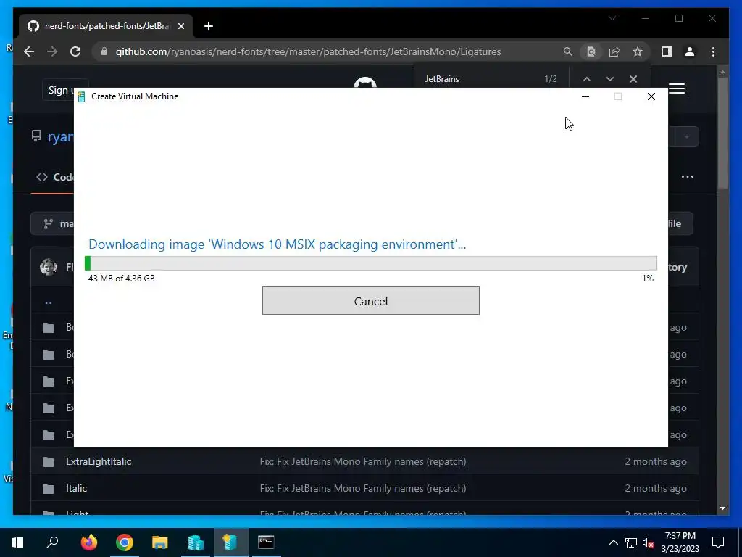Click the GitHub page vertical scrollbar
This screenshot has width=742, height=557.
(x=722, y=133)
